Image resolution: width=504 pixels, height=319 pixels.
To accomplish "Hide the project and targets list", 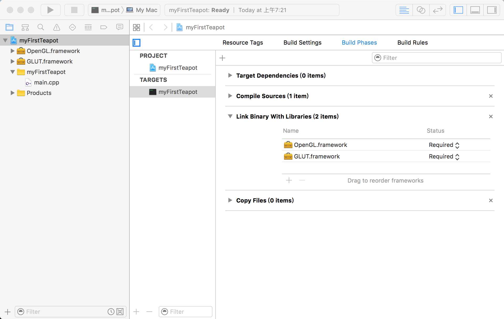I will (x=136, y=42).
